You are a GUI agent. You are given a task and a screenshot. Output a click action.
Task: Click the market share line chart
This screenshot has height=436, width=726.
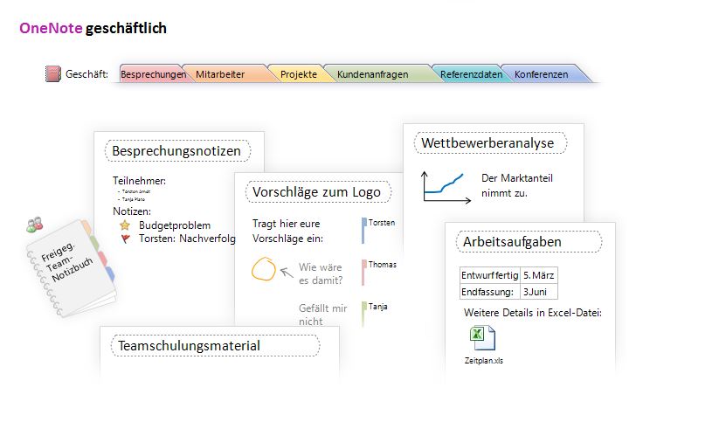click(446, 188)
